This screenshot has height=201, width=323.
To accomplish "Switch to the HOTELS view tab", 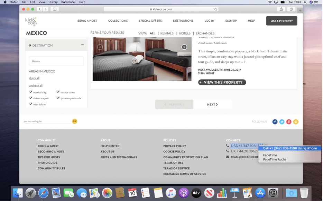I will pyautogui.click(x=184, y=33).
